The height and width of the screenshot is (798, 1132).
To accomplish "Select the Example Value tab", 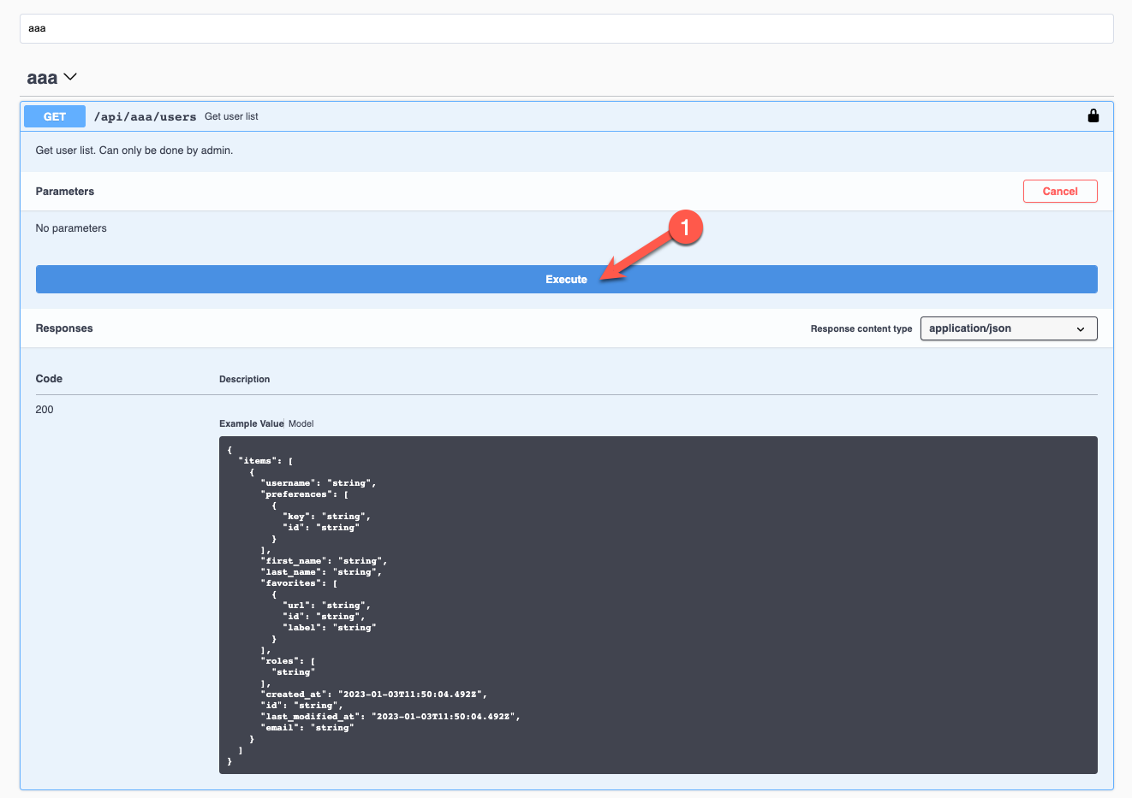I will [x=251, y=423].
